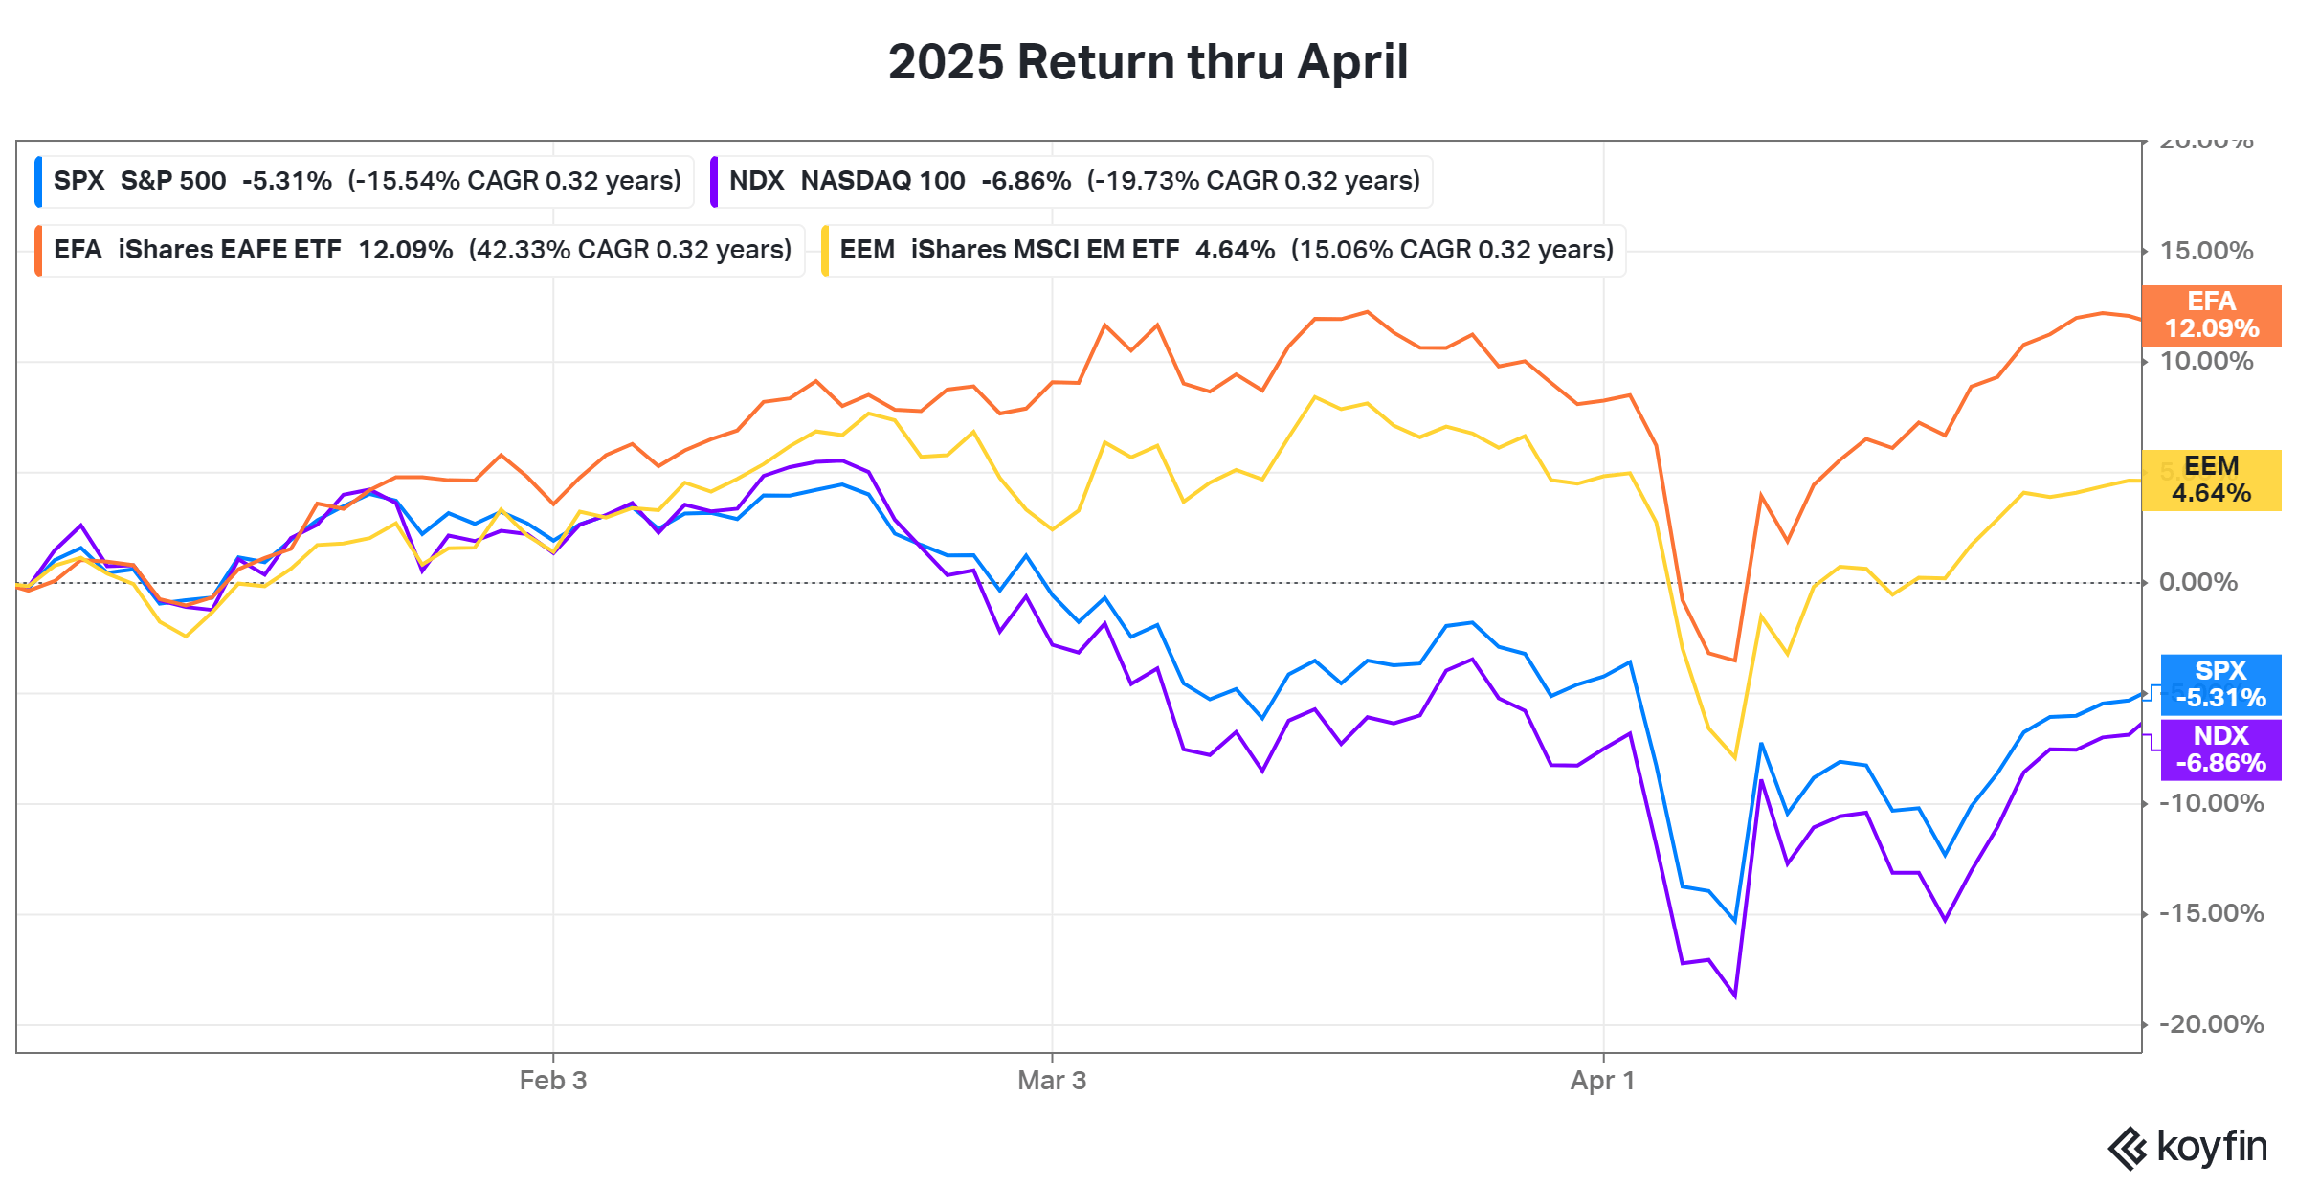
Task: Click the 2025 Return thru April title
Action: click(x=1148, y=62)
